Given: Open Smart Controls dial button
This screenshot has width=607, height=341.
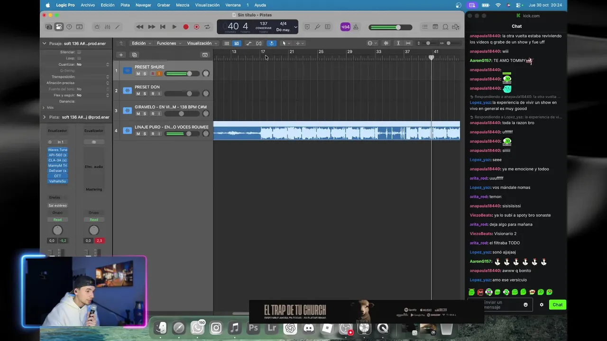Looking at the screenshot, I should 97,27.
